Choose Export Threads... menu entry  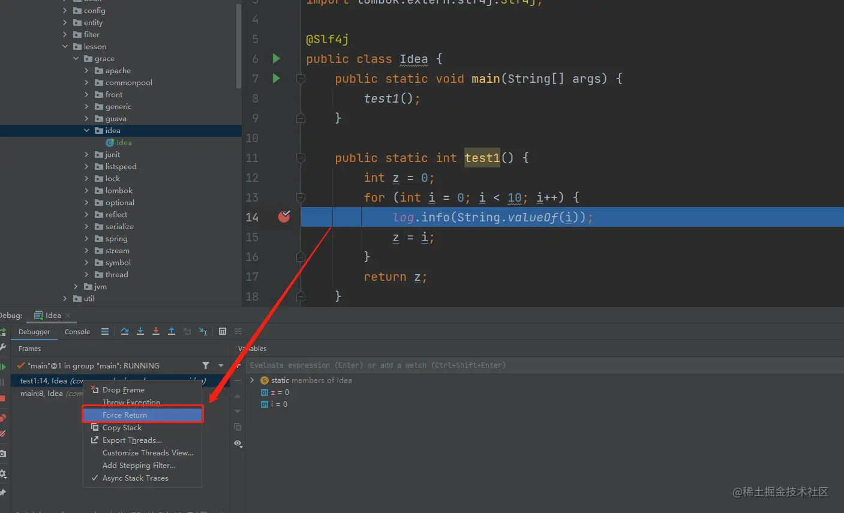coord(143,440)
